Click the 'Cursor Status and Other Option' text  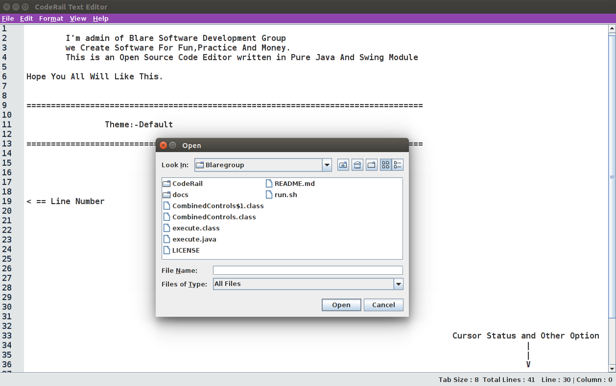pos(526,336)
